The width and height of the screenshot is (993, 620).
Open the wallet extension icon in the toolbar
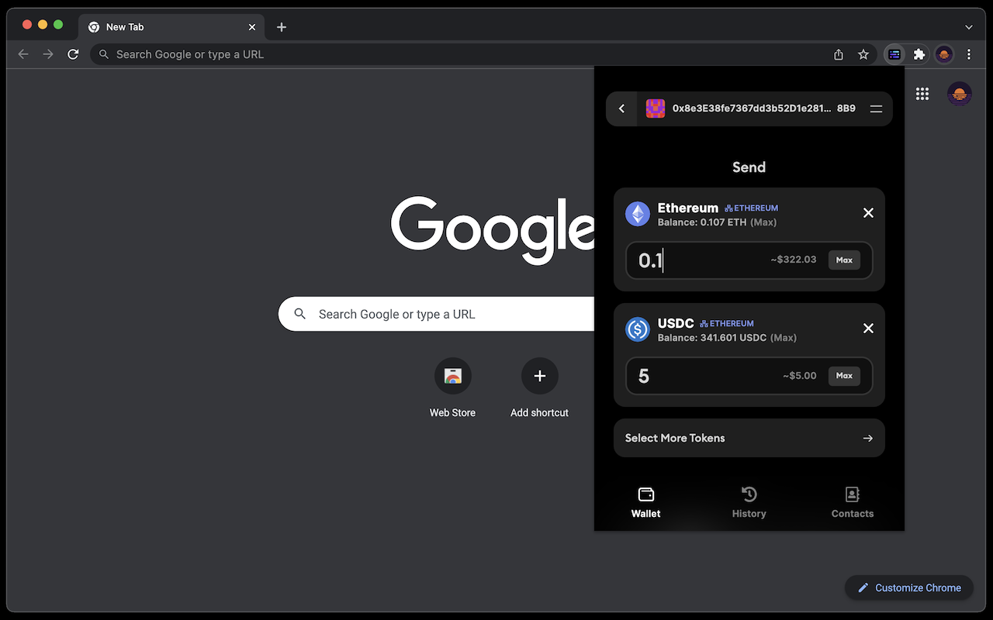click(x=894, y=54)
